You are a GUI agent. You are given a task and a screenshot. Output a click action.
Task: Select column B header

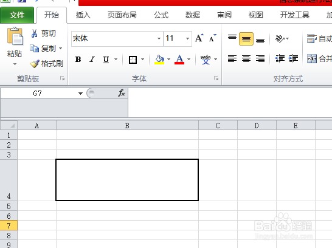click(x=127, y=125)
